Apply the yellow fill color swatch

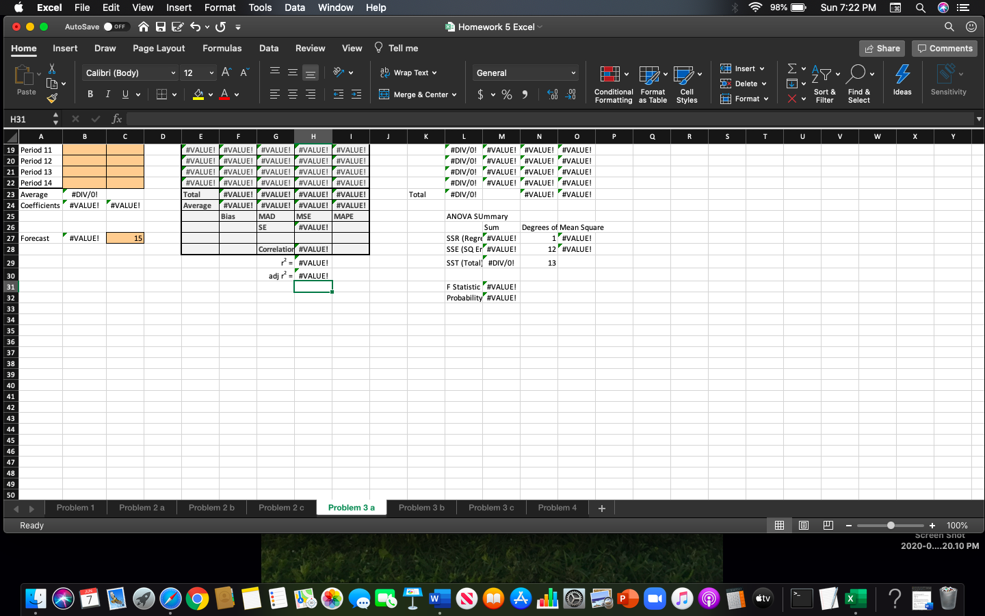click(x=198, y=94)
